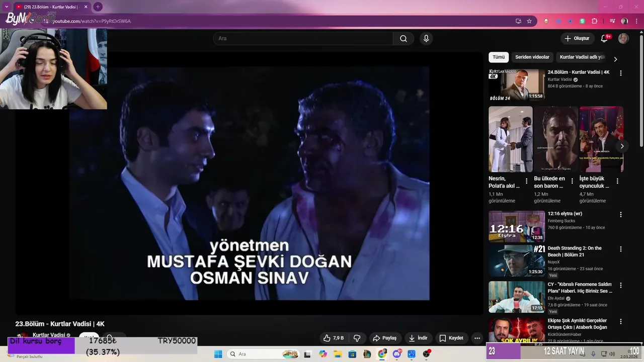Open 24.Bölüm video thumbnail

click(517, 84)
